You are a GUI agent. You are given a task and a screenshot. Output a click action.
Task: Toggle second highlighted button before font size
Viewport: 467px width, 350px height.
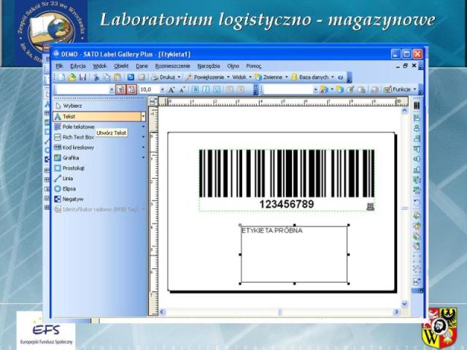pos(131,89)
